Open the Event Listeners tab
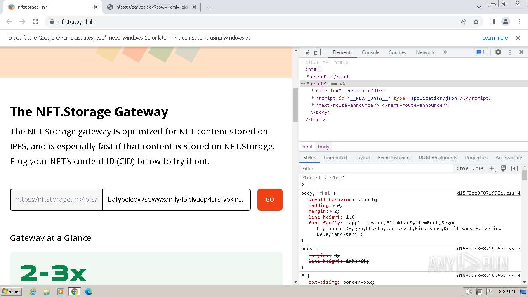 (394, 158)
